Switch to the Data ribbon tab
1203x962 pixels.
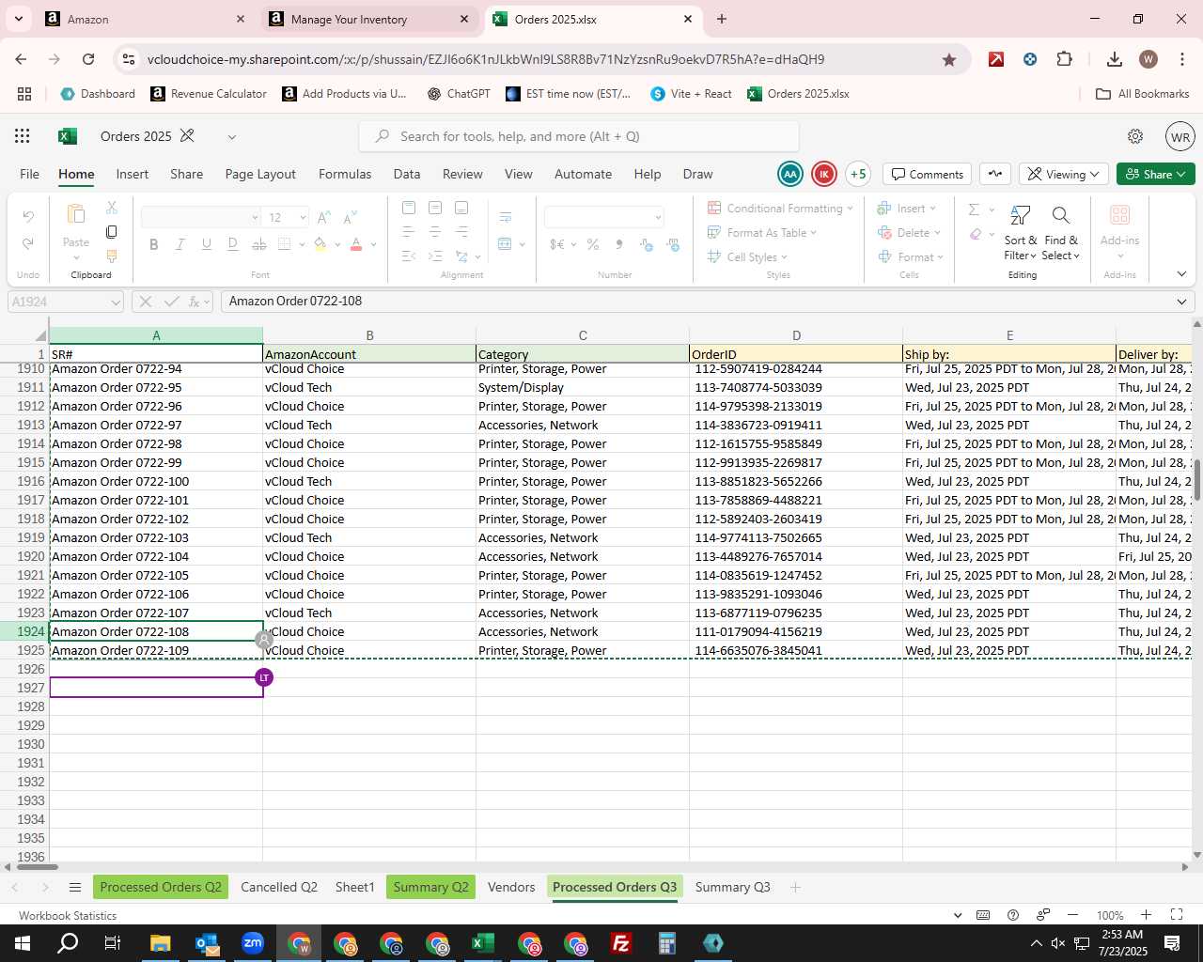tap(407, 174)
